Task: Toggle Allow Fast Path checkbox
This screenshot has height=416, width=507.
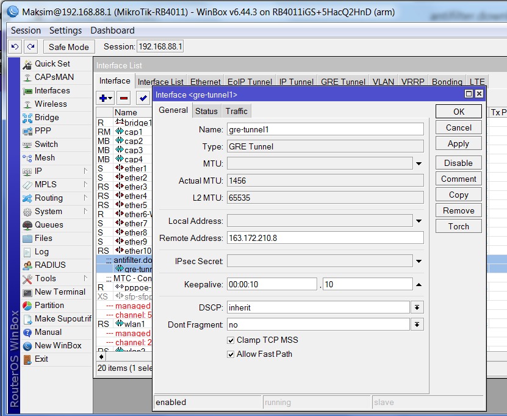Action: pos(231,354)
